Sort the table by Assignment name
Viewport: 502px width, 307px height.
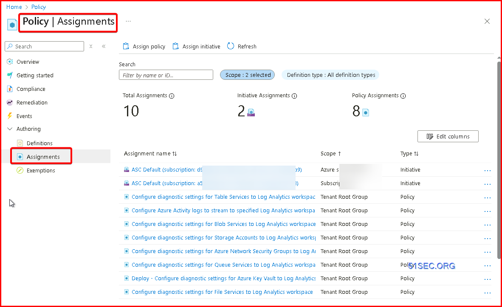coord(150,154)
